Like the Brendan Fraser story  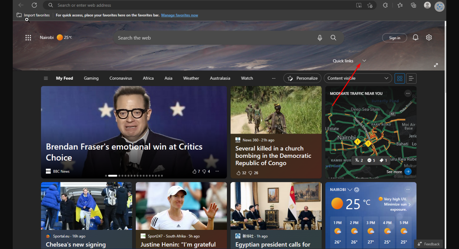click(194, 172)
